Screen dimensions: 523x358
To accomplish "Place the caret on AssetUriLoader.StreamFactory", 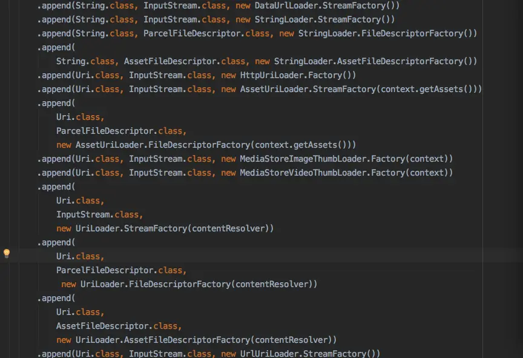I will click(x=308, y=90).
